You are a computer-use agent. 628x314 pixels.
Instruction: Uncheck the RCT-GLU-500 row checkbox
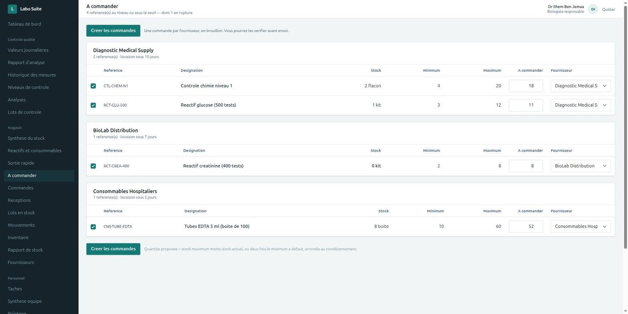point(93,105)
